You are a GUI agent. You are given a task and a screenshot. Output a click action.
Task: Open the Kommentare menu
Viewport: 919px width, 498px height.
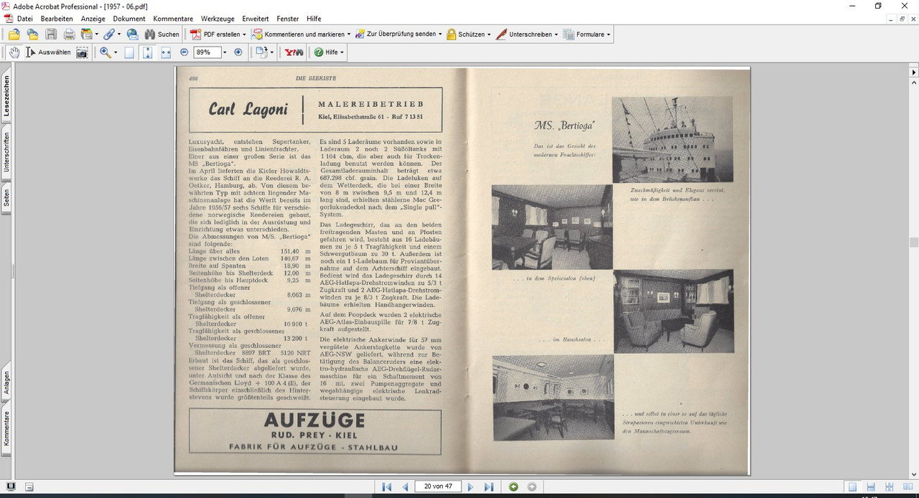point(173,19)
